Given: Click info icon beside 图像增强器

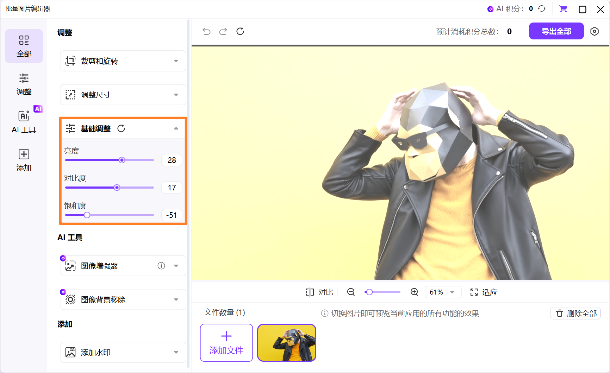Looking at the screenshot, I should point(161,266).
